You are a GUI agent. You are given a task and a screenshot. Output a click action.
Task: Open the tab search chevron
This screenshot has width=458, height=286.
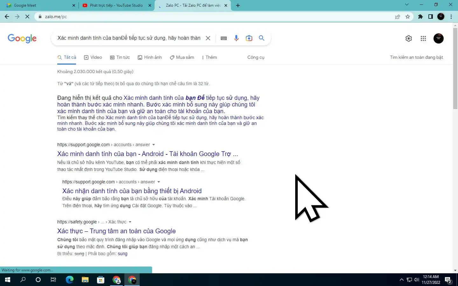(x=407, y=5)
